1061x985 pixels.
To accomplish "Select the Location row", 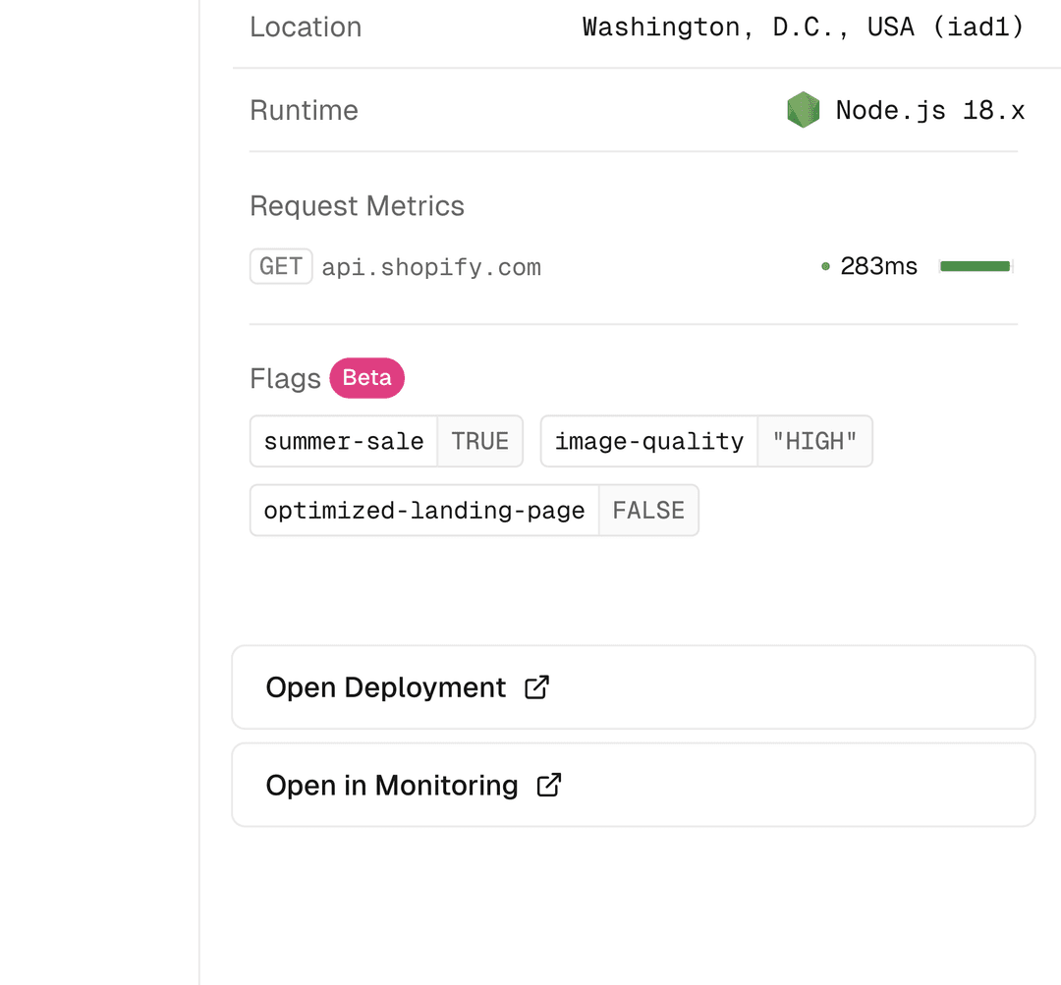I will pos(306,27).
